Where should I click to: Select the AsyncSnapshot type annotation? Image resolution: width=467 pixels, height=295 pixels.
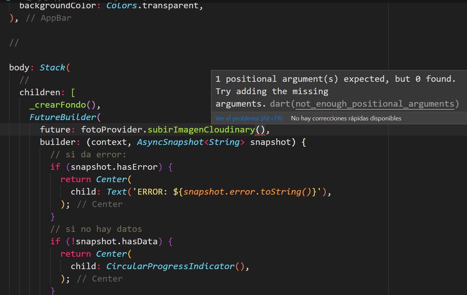point(169,142)
